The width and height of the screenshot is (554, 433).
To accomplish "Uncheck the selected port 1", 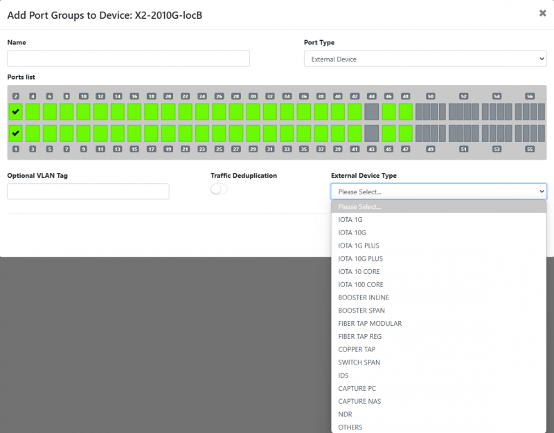I will coord(16,133).
